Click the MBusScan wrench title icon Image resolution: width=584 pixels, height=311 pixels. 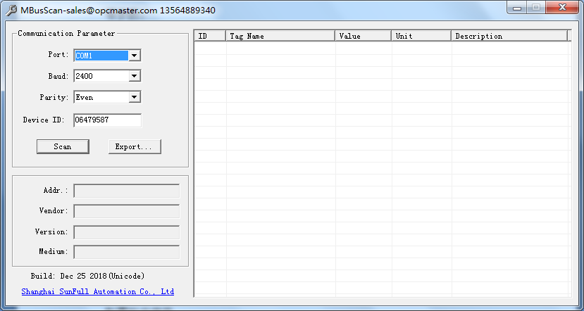point(11,11)
